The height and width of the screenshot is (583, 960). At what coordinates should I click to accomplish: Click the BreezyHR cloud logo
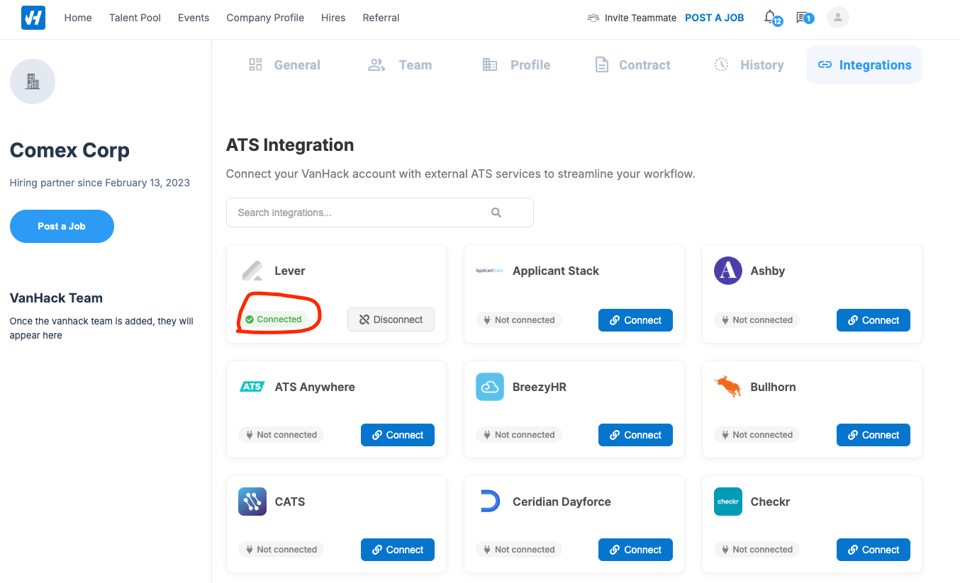(x=490, y=387)
